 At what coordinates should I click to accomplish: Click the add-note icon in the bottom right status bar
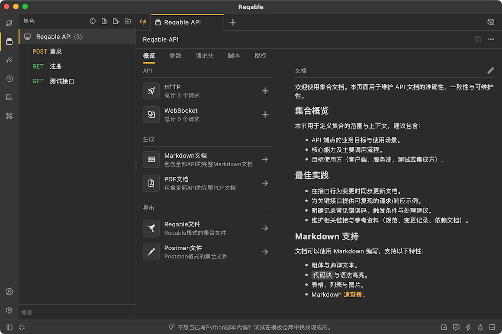click(x=444, y=327)
